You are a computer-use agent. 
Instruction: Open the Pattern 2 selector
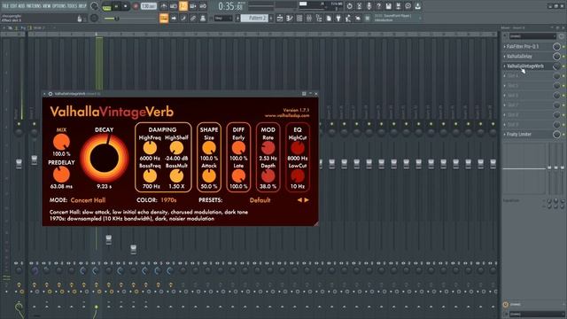[x=255, y=18]
